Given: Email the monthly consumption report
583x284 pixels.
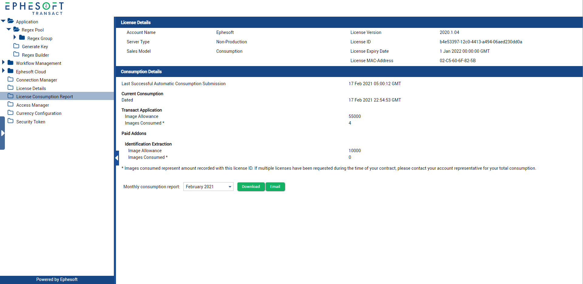Looking at the screenshot, I should pos(275,187).
